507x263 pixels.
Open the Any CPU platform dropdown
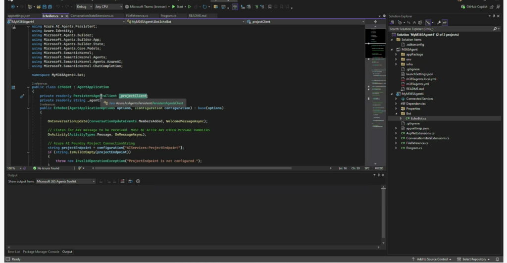pos(108,6)
